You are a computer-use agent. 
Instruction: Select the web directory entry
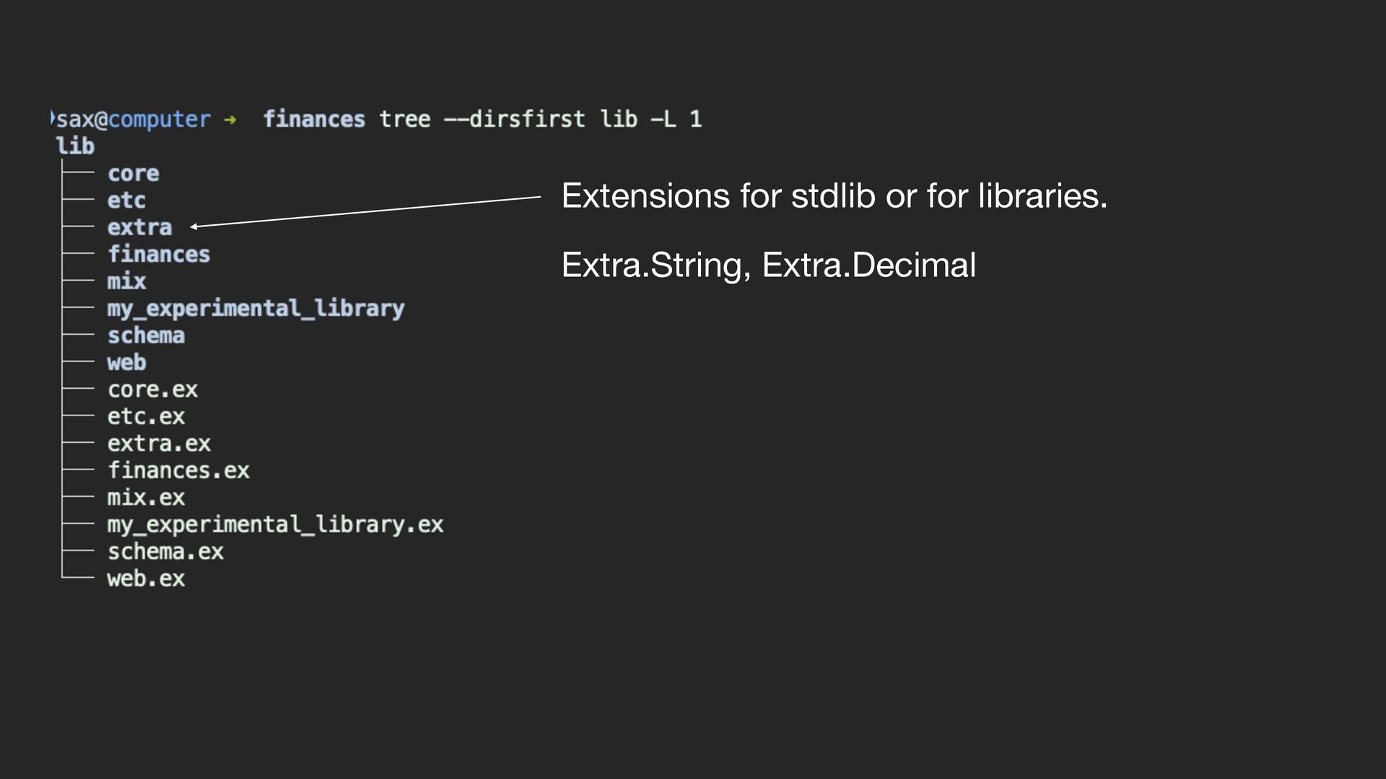point(126,363)
